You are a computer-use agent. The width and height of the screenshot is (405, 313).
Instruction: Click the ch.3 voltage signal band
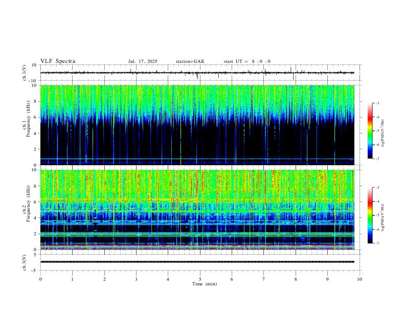[197, 262]
